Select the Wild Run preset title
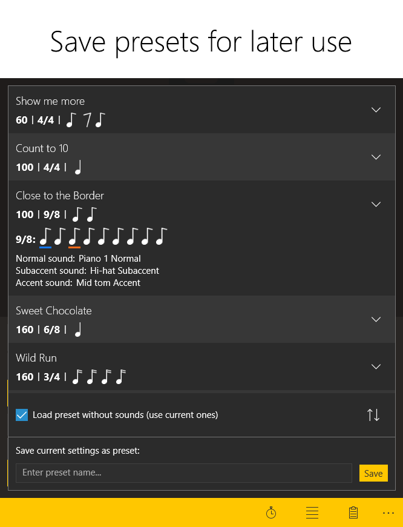This screenshot has width=403, height=527. tap(36, 358)
